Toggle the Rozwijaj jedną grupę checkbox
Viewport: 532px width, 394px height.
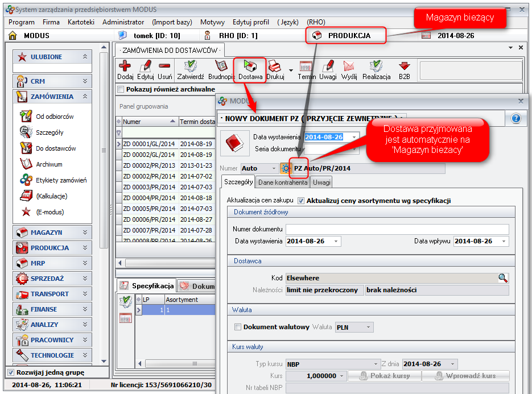[11, 372]
